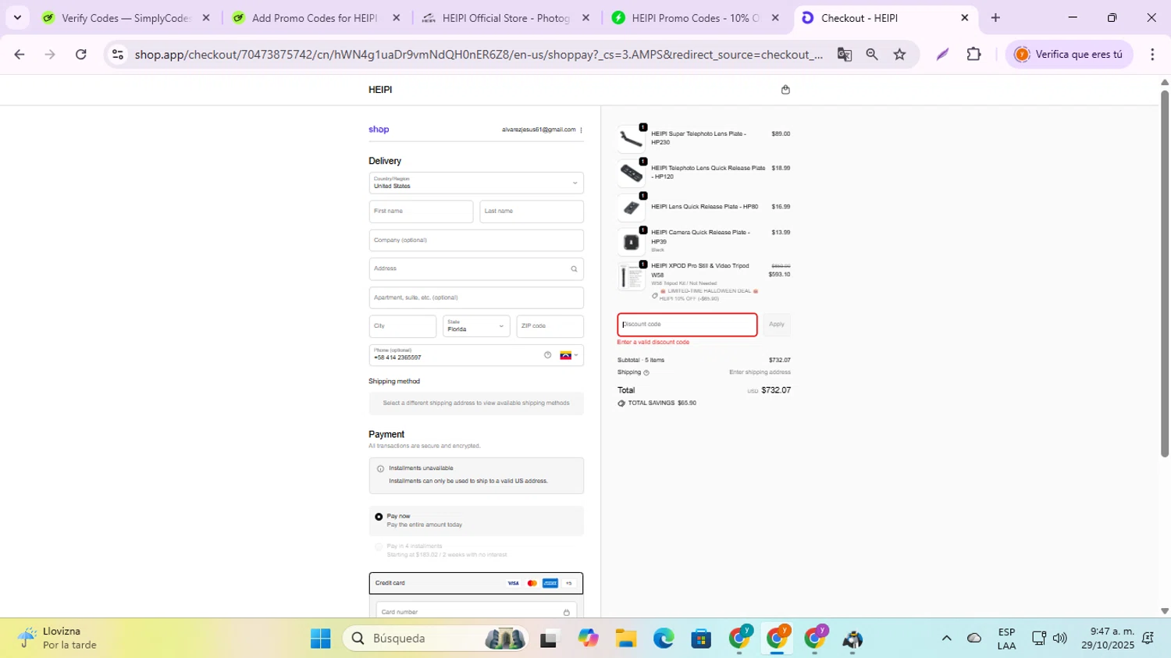
Task: Click the HP39 Camera Quick Release Plate thumbnail
Action: coord(632,242)
